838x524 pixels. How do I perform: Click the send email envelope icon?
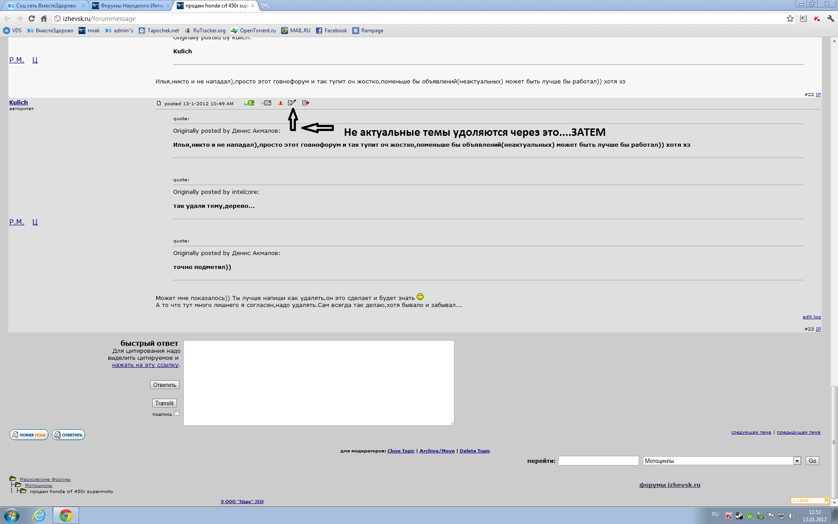point(266,103)
